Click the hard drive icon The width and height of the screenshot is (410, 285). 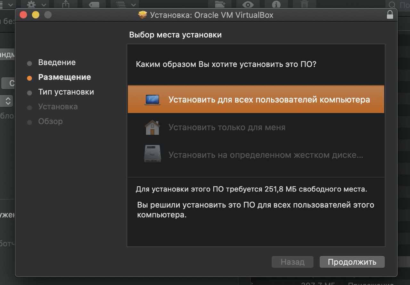(x=152, y=154)
